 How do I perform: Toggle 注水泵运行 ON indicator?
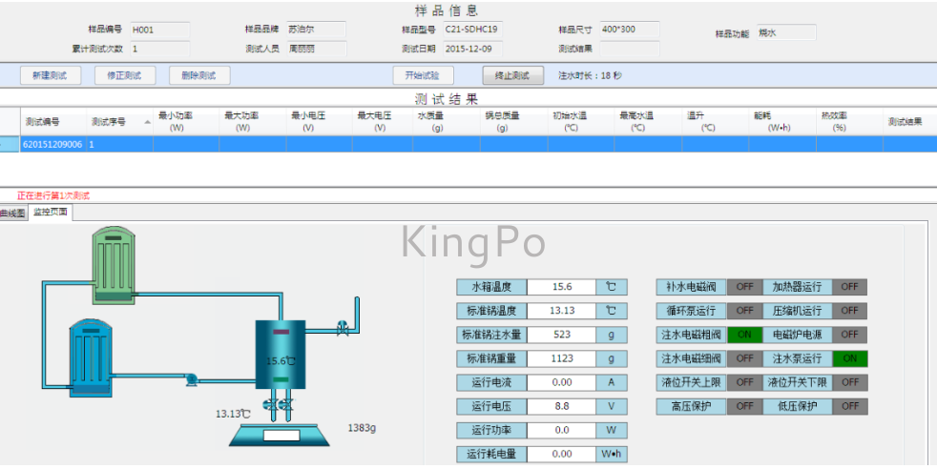coord(849,358)
